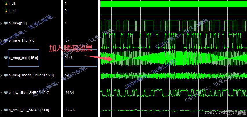247x117 pixels.
Task: Expand the o_msg_filter[7:0] bus
Action: 1,41
